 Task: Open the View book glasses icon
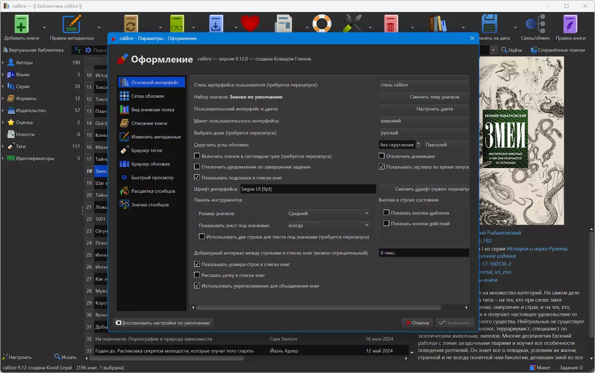click(x=177, y=24)
